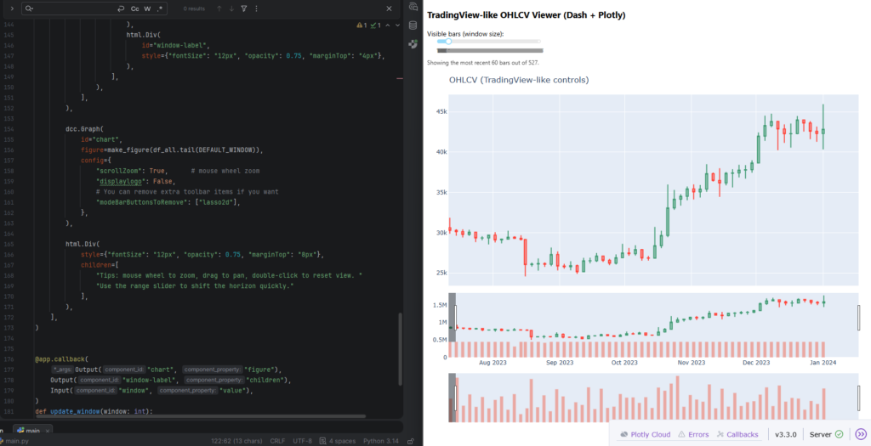Expand the replace field chevron
The image size is (871, 446).
click(x=10, y=8)
